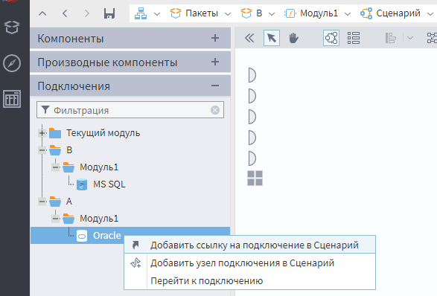Activate the hand pan tool
This screenshot has height=296, width=437.
coord(293,38)
